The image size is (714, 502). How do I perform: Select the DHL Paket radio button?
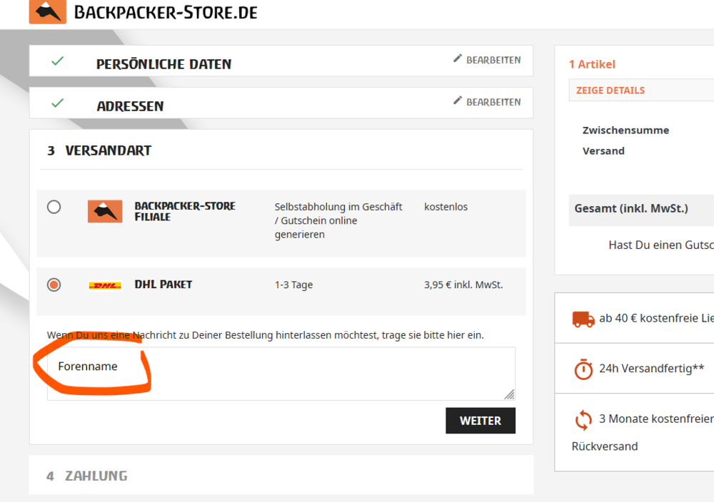point(54,285)
